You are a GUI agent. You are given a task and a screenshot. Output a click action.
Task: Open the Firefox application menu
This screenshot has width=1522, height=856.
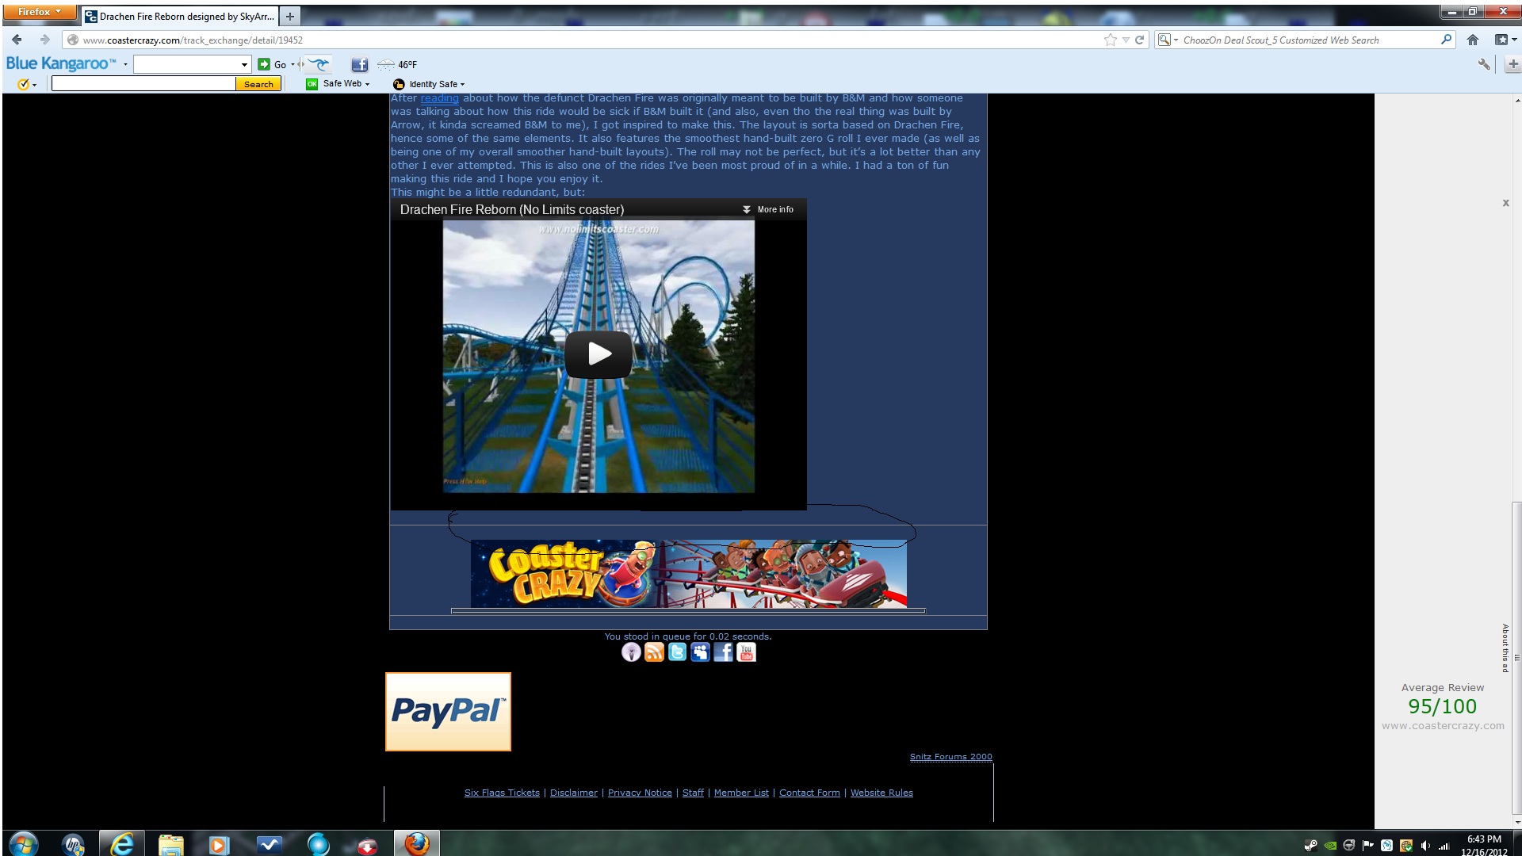click(x=40, y=12)
